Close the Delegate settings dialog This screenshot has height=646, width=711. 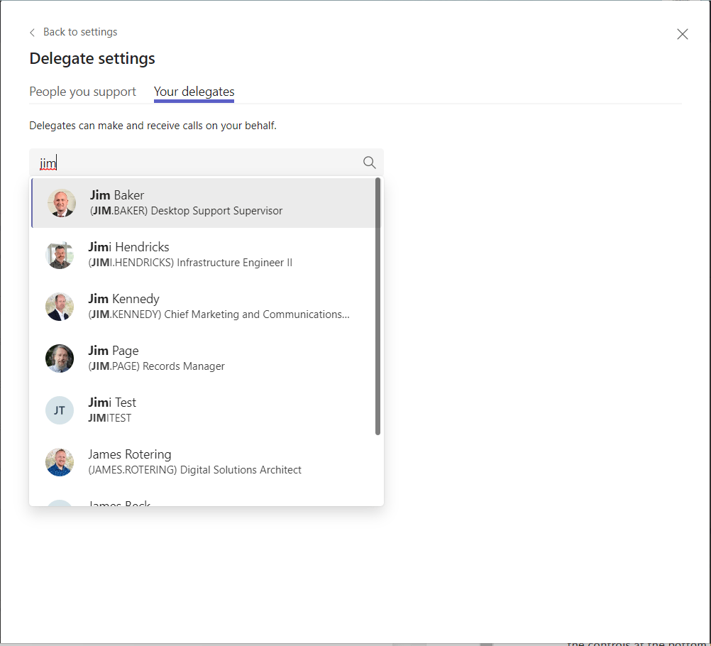point(682,33)
